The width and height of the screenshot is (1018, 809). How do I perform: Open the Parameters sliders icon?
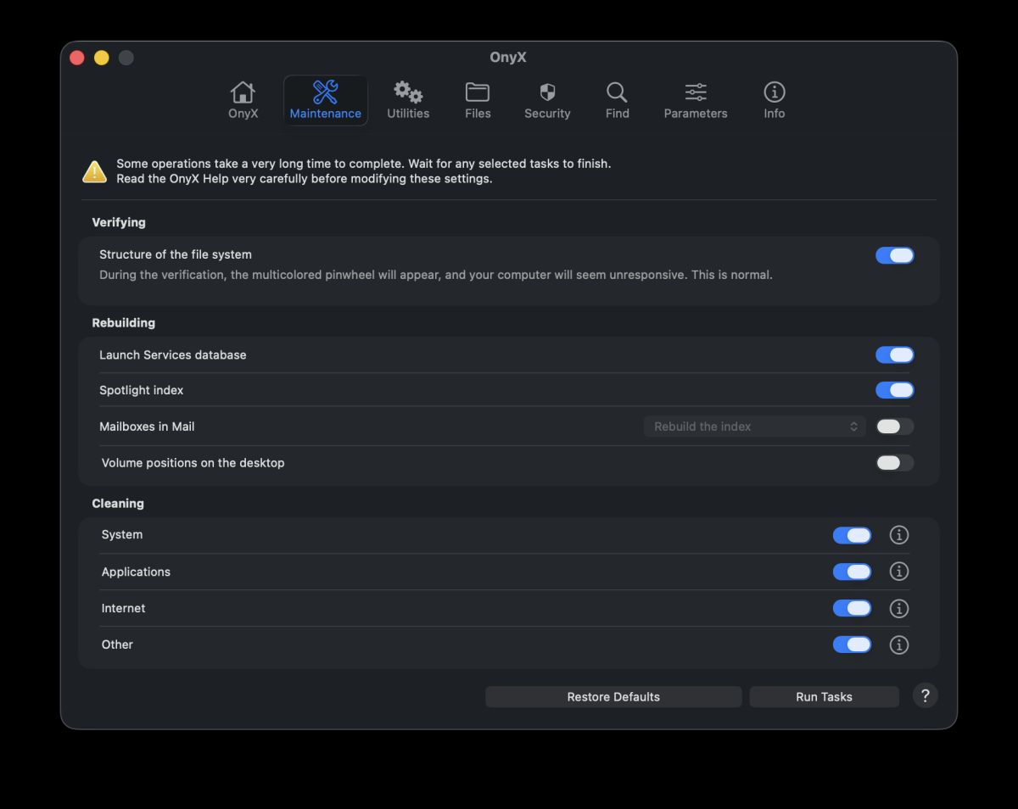696,92
